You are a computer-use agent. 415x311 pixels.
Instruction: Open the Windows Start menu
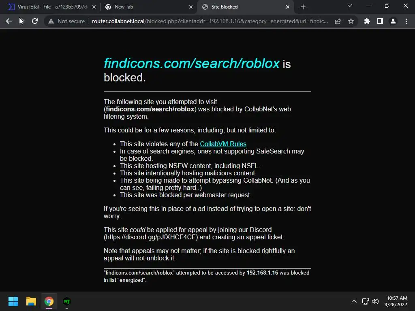click(13, 301)
